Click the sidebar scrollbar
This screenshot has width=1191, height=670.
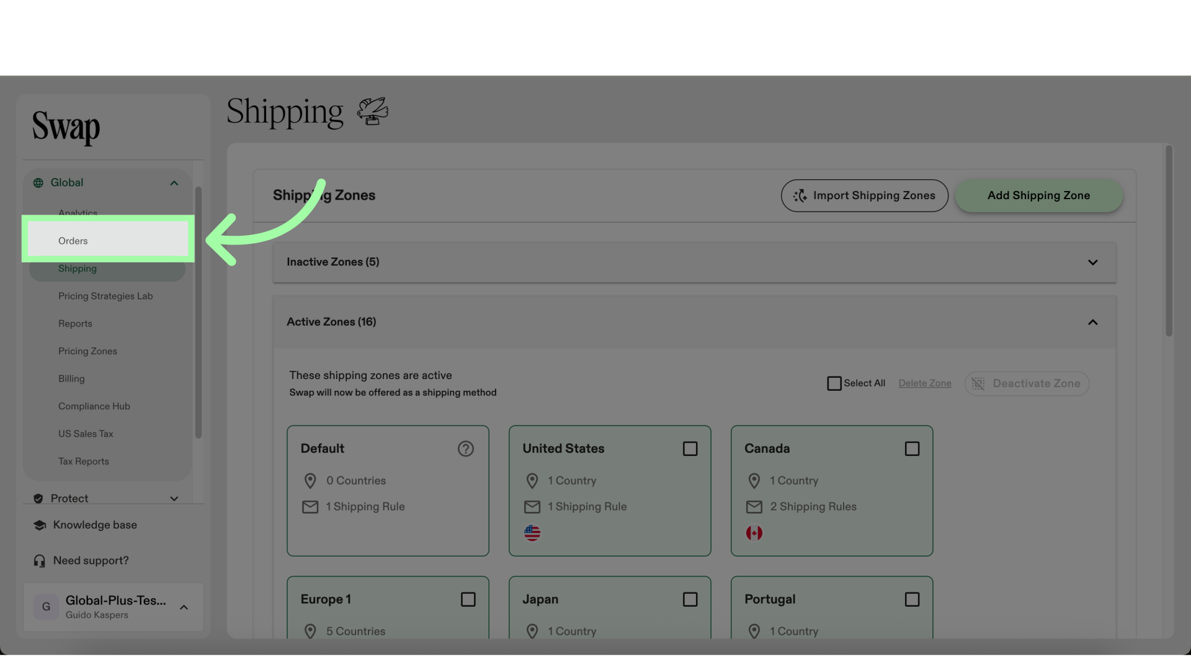(x=198, y=312)
